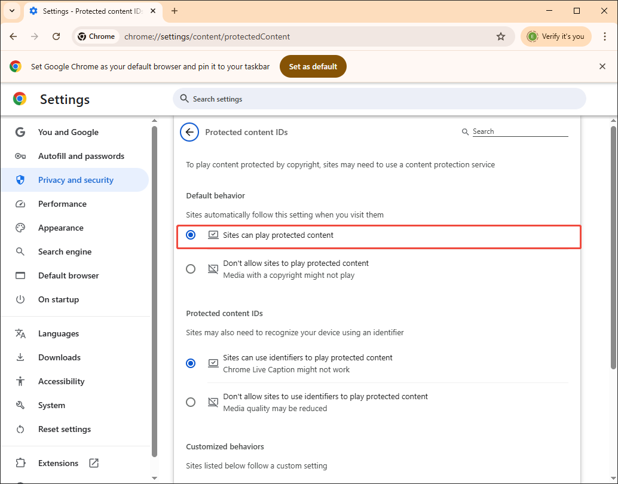Screen dimensions: 618x484
Task: Click the Appearance paintbrush icon
Action: coord(22,228)
